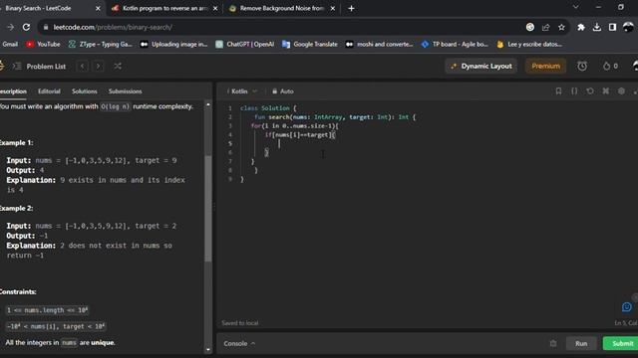Open editor keyboard shortcuts icon

(x=605, y=91)
